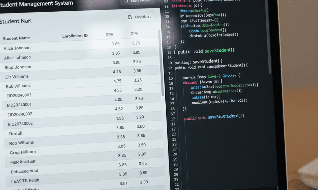Click the 4.75 GPA cell
This screenshot has height=190, width=318.
(117, 81)
